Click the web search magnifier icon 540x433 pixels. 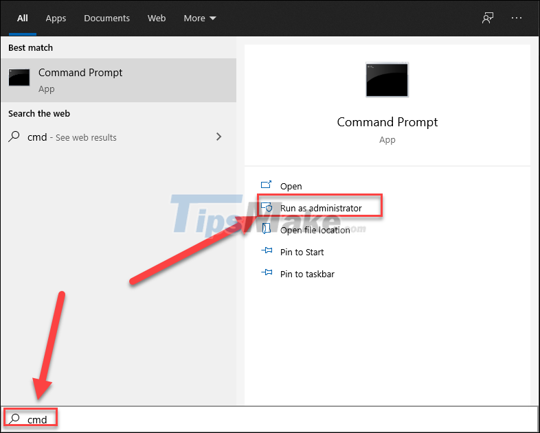(x=14, y=137)
